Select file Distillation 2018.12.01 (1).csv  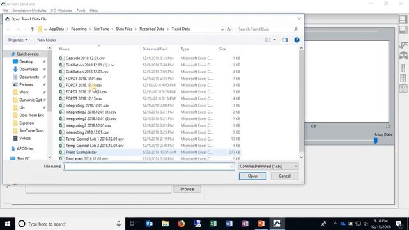point(89,65)
